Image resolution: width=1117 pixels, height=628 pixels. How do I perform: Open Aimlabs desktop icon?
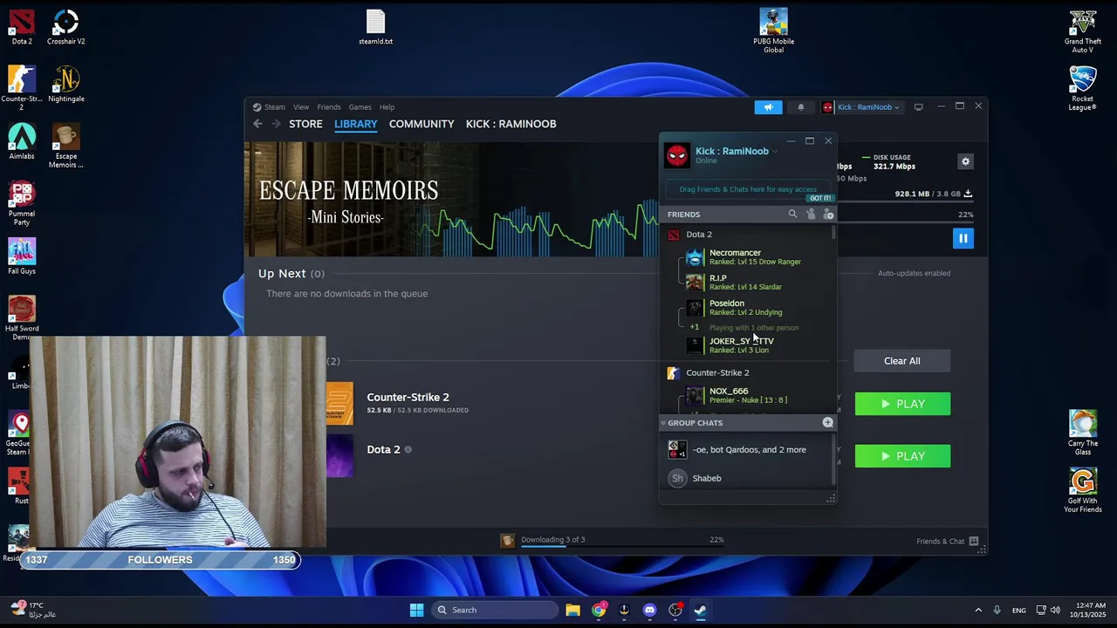(x=22, y=141)
